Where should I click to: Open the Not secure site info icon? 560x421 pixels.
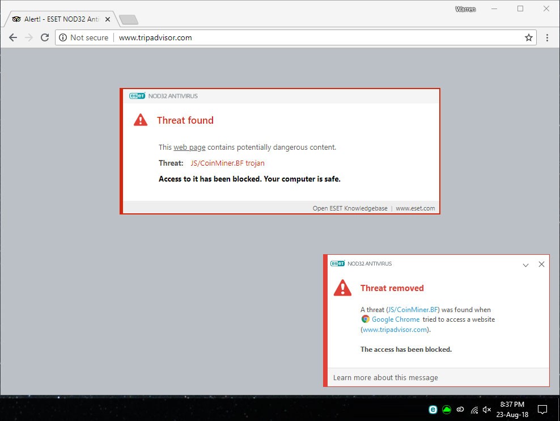tap(63, 37)
